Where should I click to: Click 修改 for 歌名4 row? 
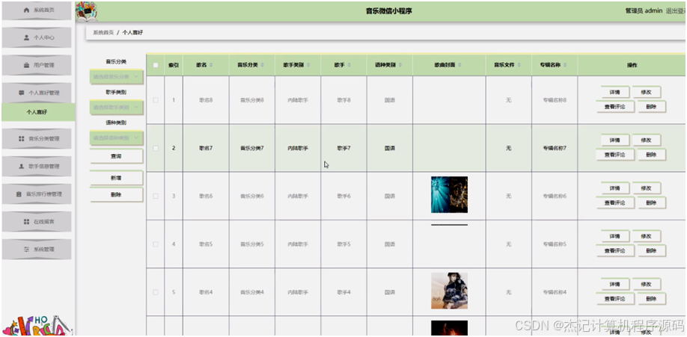(x=647, y=285)
